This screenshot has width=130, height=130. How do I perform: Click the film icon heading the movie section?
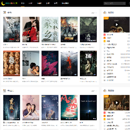[x=4, y=13]
